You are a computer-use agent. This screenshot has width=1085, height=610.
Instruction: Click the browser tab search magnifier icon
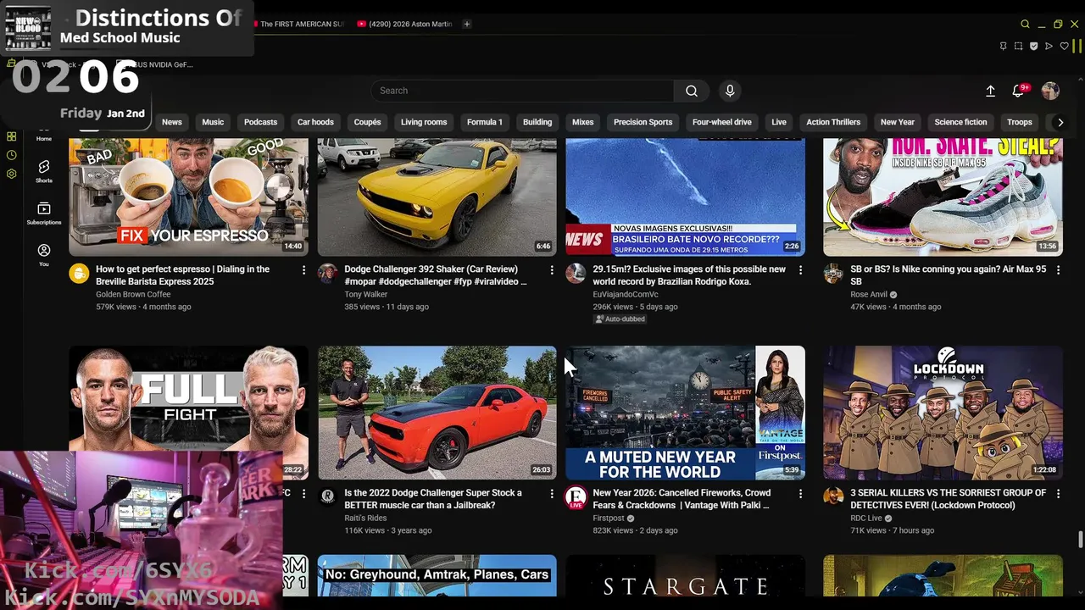[x=1025, y=24]
